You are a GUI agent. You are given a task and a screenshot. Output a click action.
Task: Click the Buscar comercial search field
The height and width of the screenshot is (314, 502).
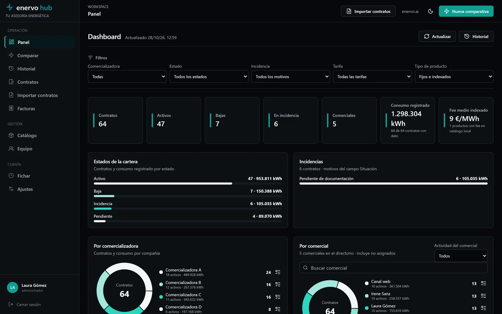(394, 268)
